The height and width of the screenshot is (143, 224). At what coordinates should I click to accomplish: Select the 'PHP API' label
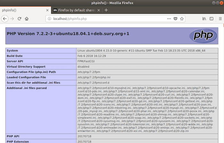(13, 136)
